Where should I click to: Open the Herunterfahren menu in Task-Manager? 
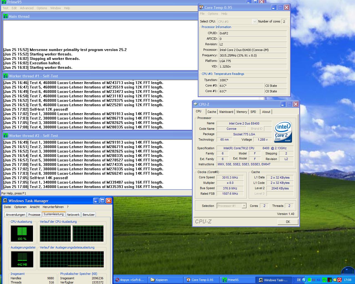pyautogui.click(x=53, y=207)
